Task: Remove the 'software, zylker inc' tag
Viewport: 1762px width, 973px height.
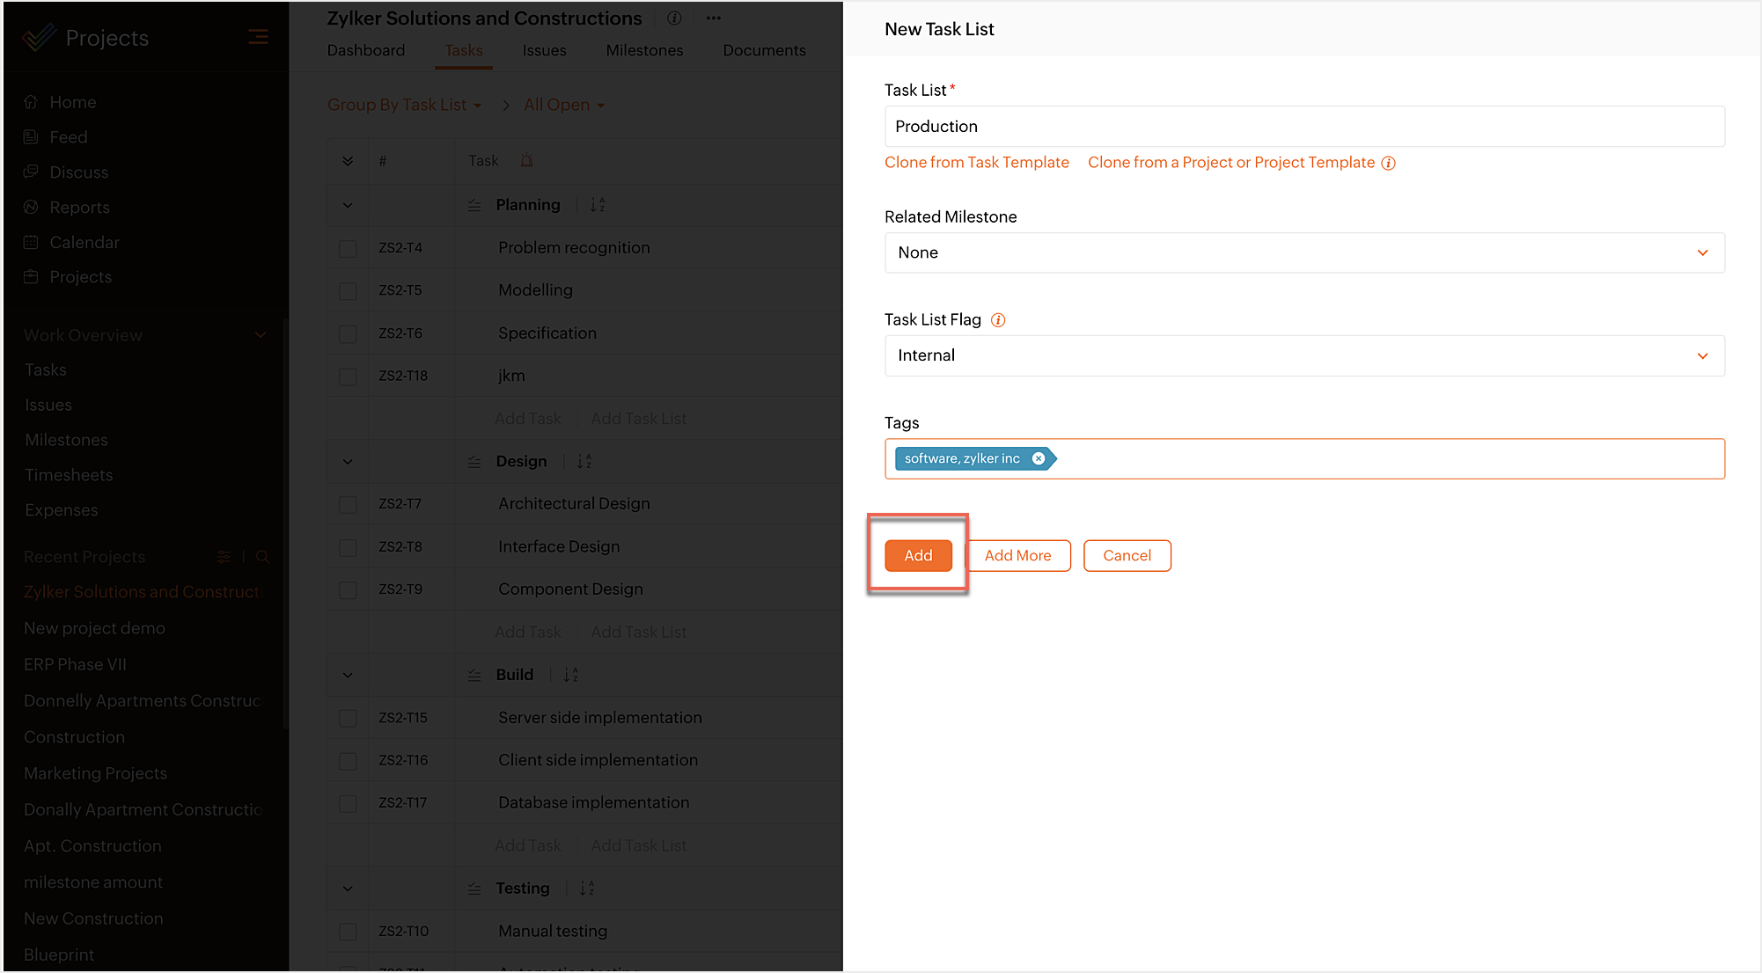Action: tap(1039, 458)
